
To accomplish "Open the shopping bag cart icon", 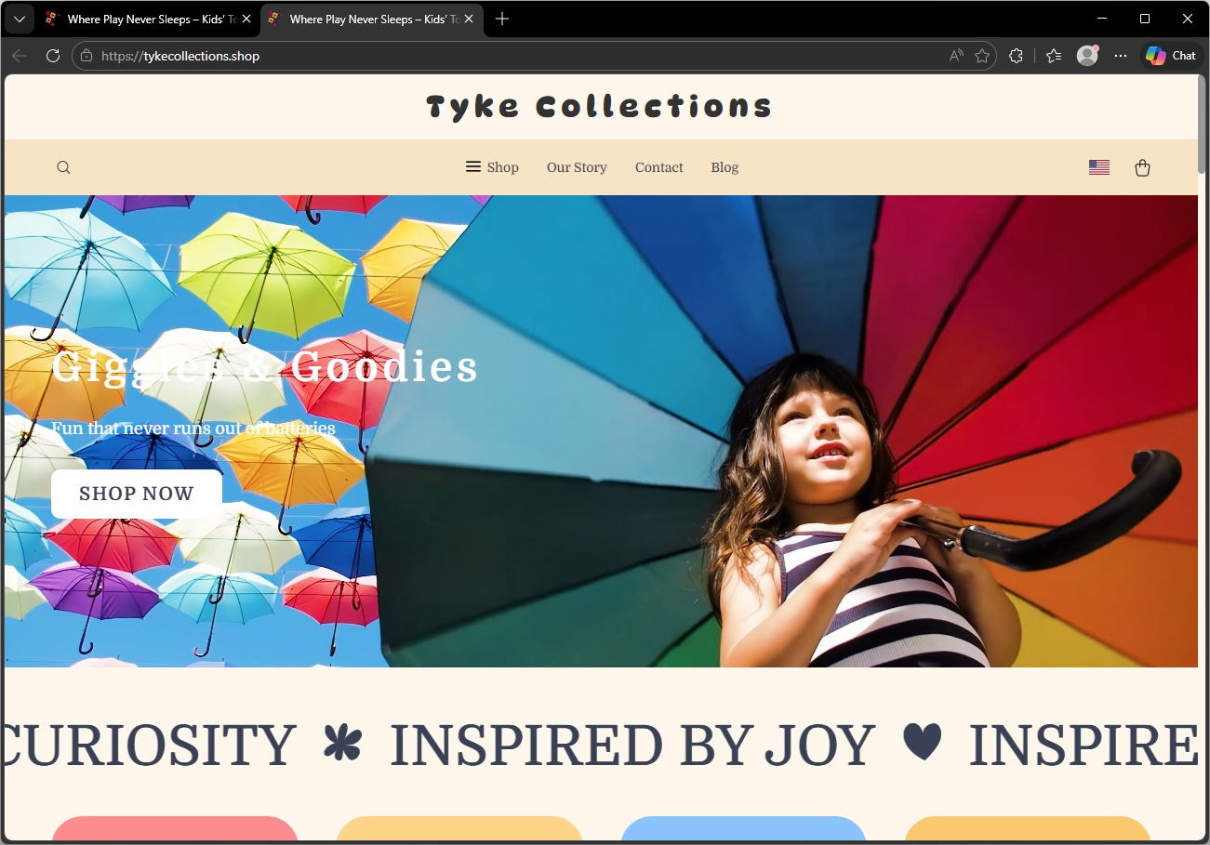I will click(x=1142, y=167).
